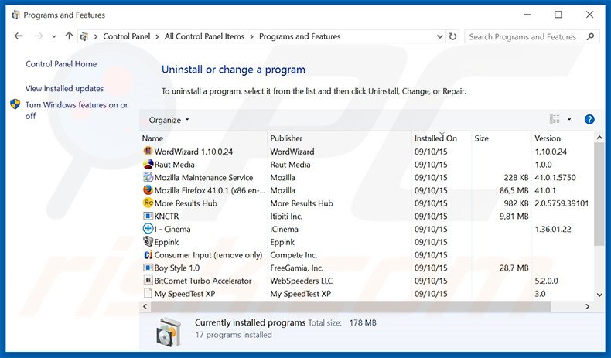Viewport: 611px width, 358px height.
Task: Go up one level with up arrow
Action: point(69,36)
